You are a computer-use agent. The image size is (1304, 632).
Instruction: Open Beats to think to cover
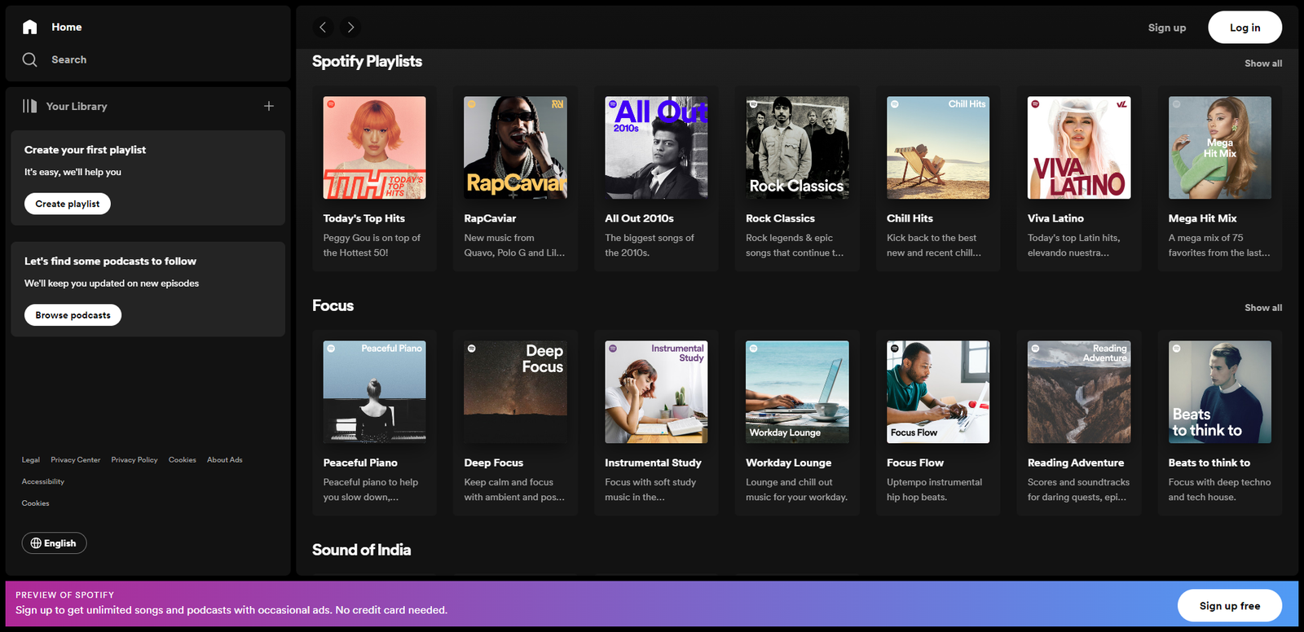(1220, 392)
